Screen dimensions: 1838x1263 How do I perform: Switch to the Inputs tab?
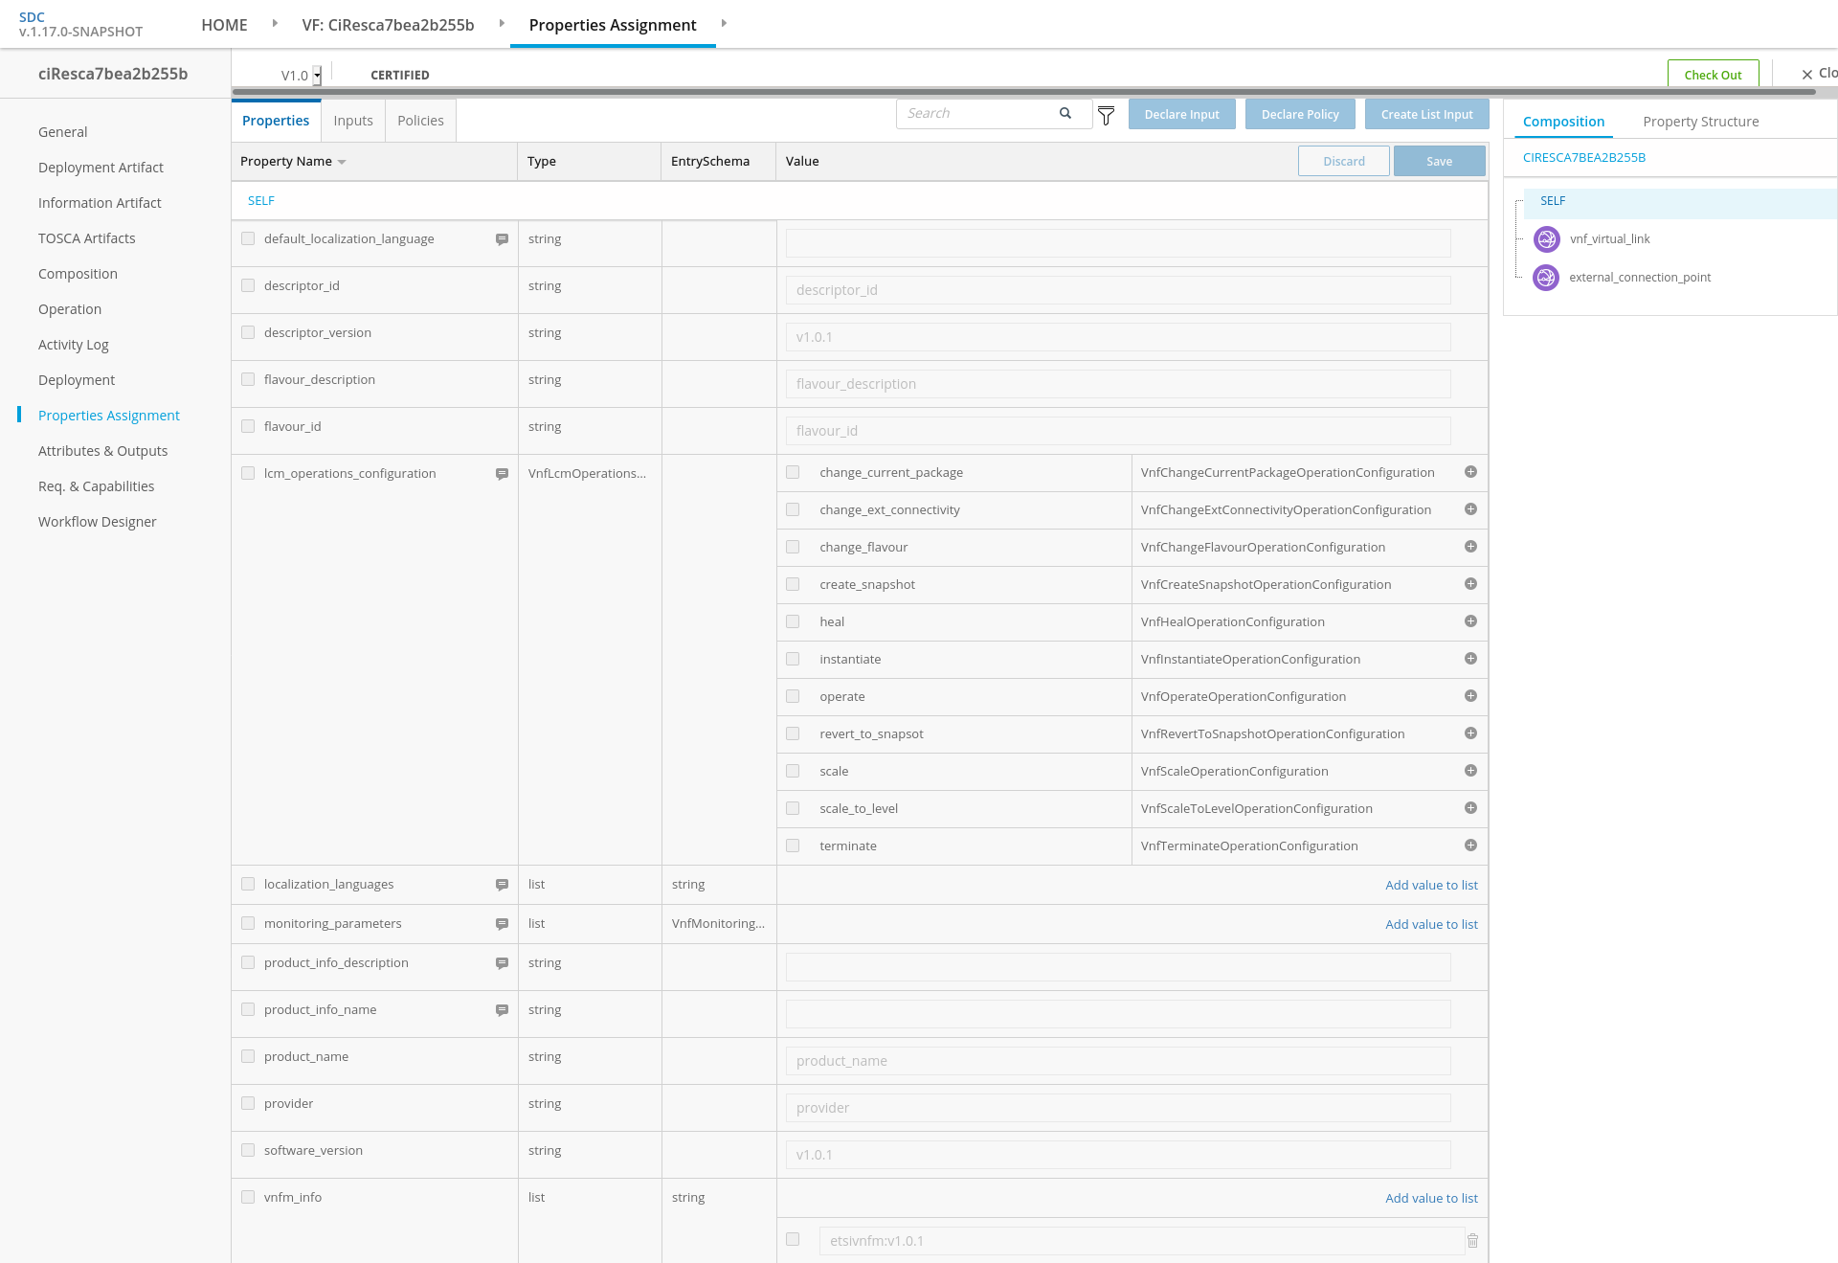(x=353, y=121)
